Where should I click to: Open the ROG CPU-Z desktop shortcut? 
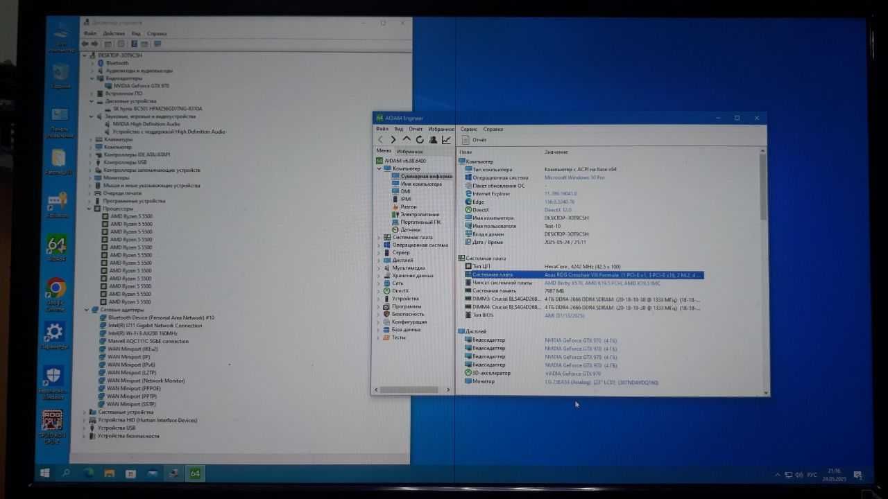coord(53,427)
